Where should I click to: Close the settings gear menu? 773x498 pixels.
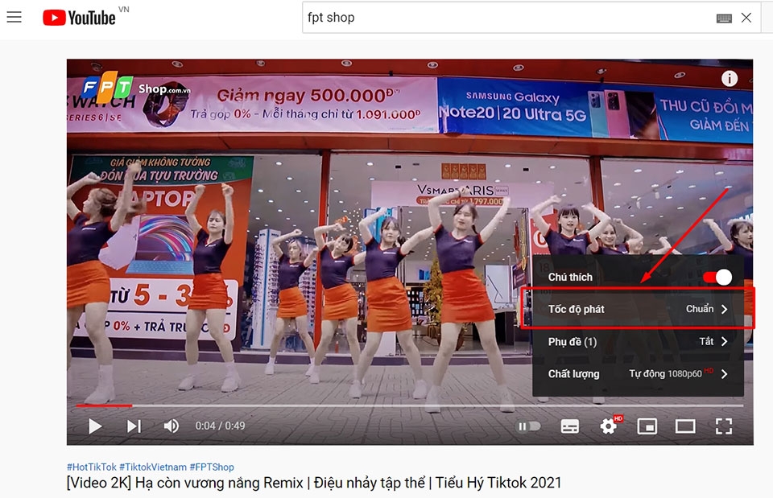coord(609,426)
